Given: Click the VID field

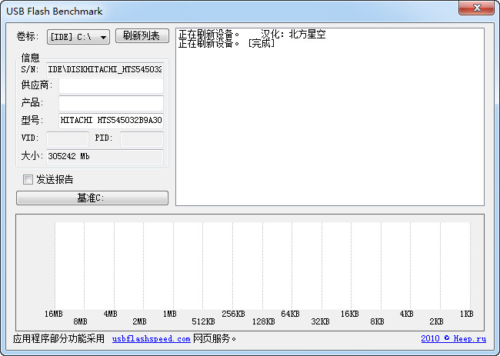Looking at the screenshot, I should [x=68, y=139].
